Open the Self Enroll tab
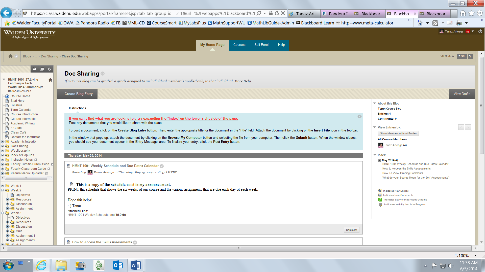This screenshot has height=272, width=485. tap(262, 45)
